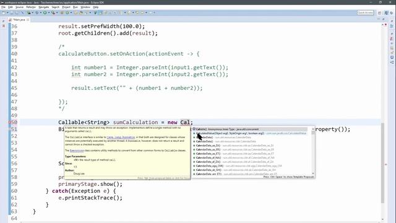Click the Open Type toolbar icon
Screen dimensions: 396x223
pyautogui.click(x=75, y=12)
